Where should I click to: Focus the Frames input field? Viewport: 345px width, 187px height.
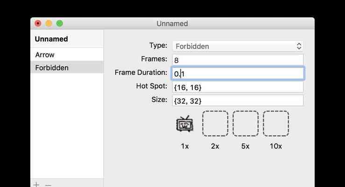[238, 60]
